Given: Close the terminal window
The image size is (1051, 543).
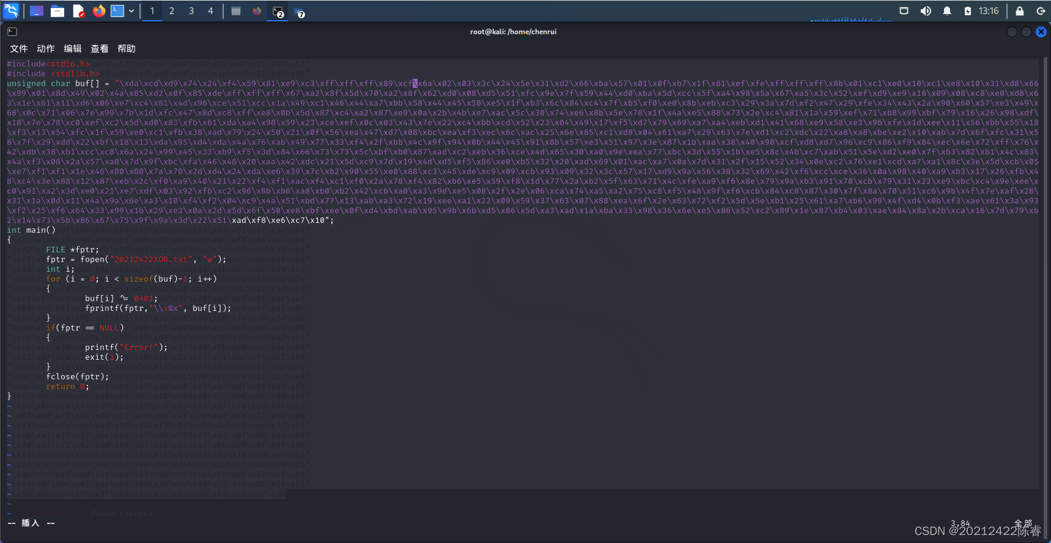Looking at the screenshot, I should point(1041,32).
